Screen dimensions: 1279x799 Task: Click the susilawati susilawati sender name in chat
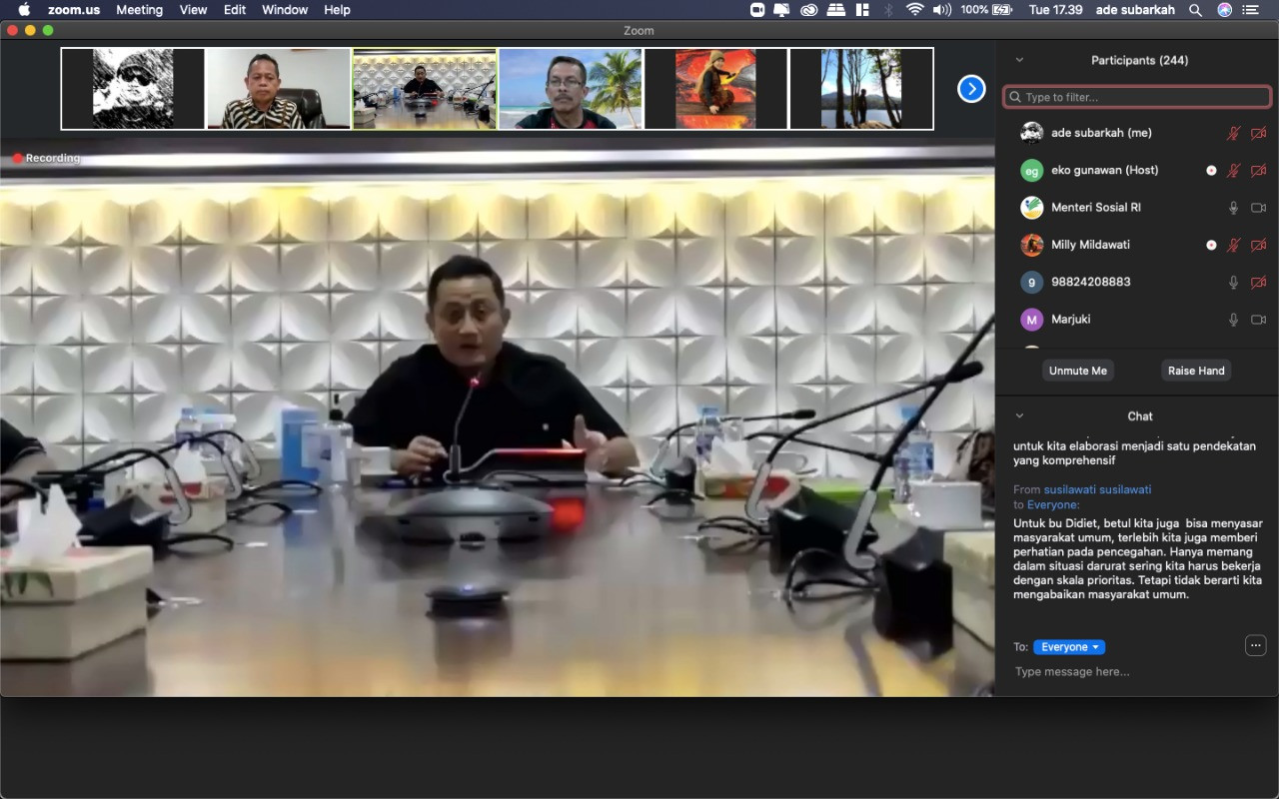tap(1097, 489)
